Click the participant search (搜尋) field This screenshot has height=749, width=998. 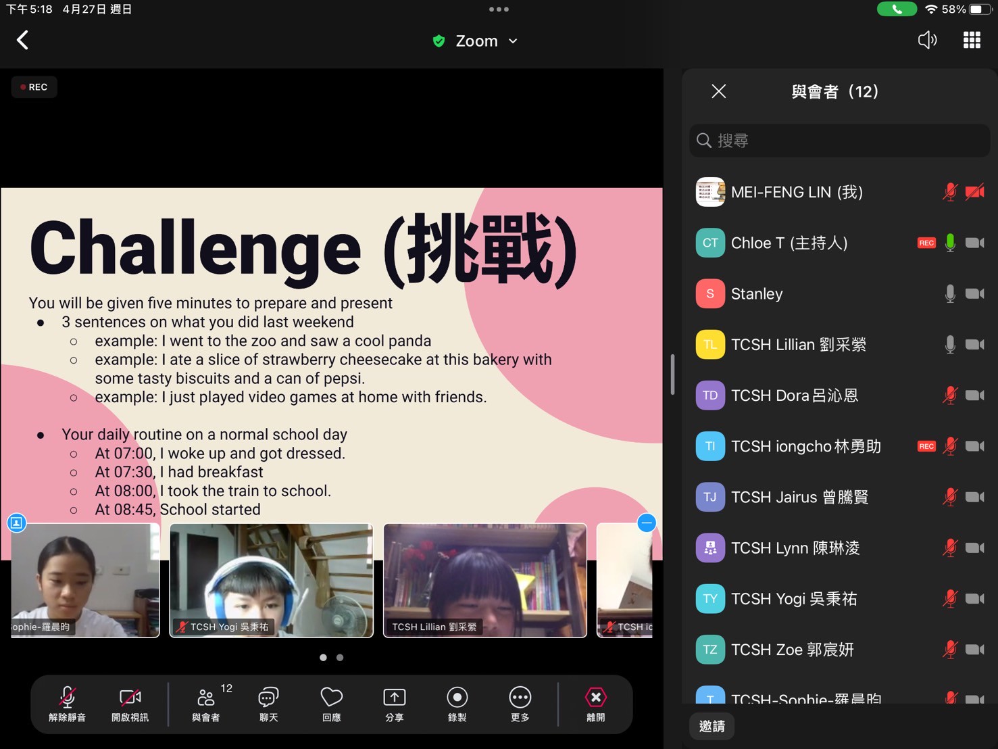tap(839, 141)
